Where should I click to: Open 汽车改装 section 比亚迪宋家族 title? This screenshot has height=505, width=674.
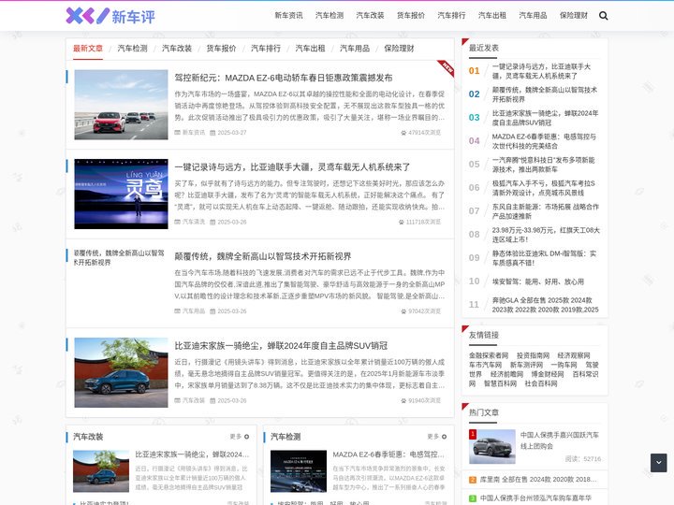(x=192, y=454)
